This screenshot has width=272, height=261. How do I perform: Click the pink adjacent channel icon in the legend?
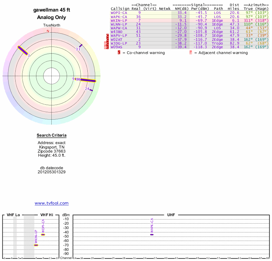pyautogui.click(x=191, y=53)
